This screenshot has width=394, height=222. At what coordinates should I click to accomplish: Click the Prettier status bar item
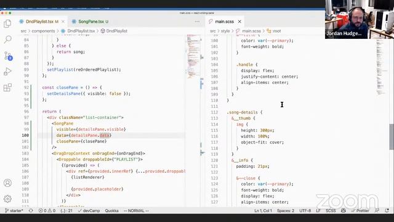tap(360, 211)
